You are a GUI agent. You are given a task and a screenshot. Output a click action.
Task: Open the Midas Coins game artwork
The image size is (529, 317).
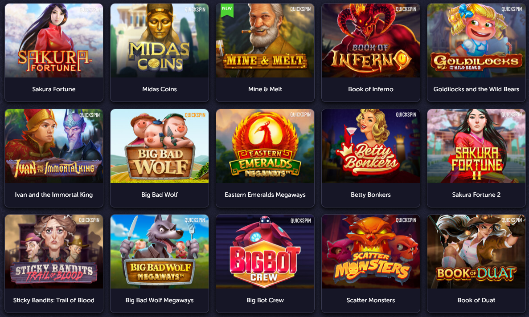pos(159,41)
